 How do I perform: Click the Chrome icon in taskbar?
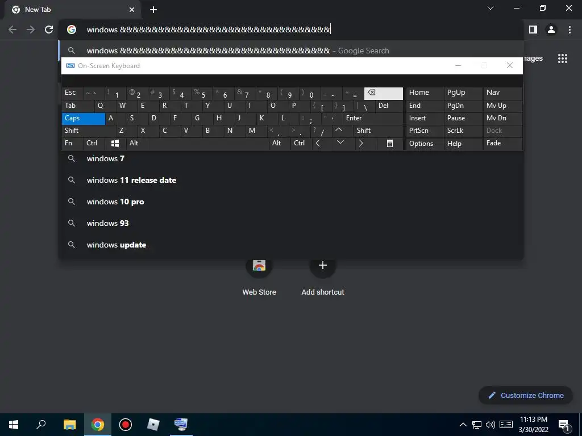coord(97,425)
